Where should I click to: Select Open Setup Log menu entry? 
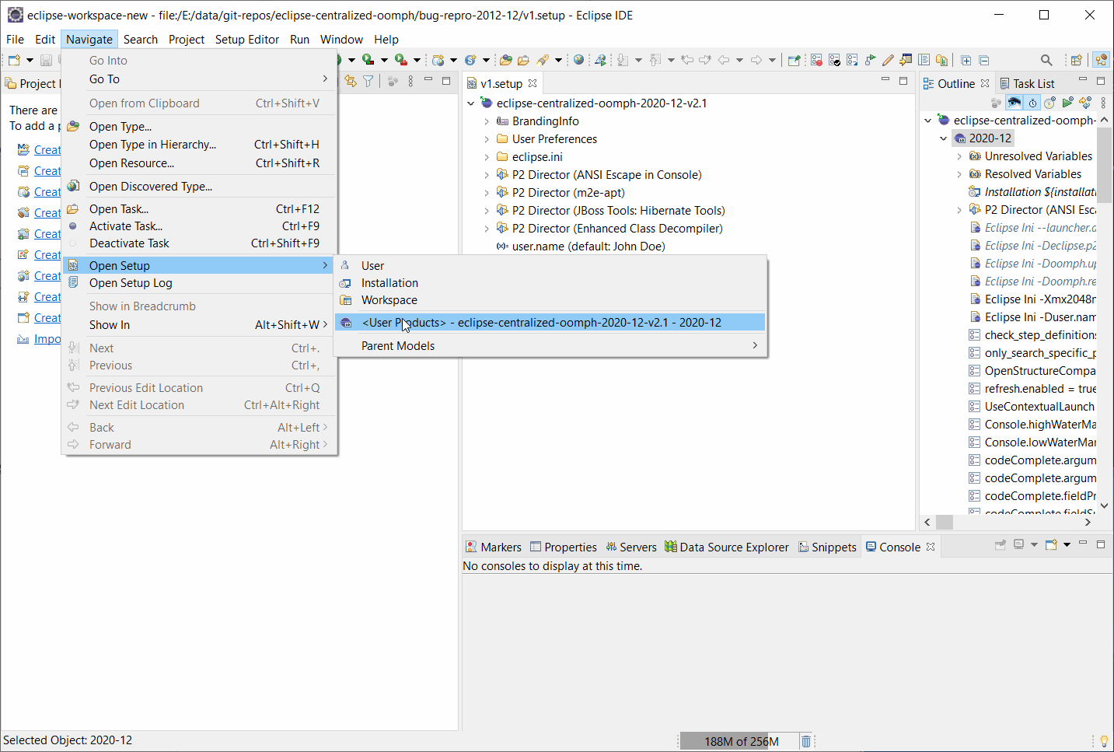tap(200, 283)
